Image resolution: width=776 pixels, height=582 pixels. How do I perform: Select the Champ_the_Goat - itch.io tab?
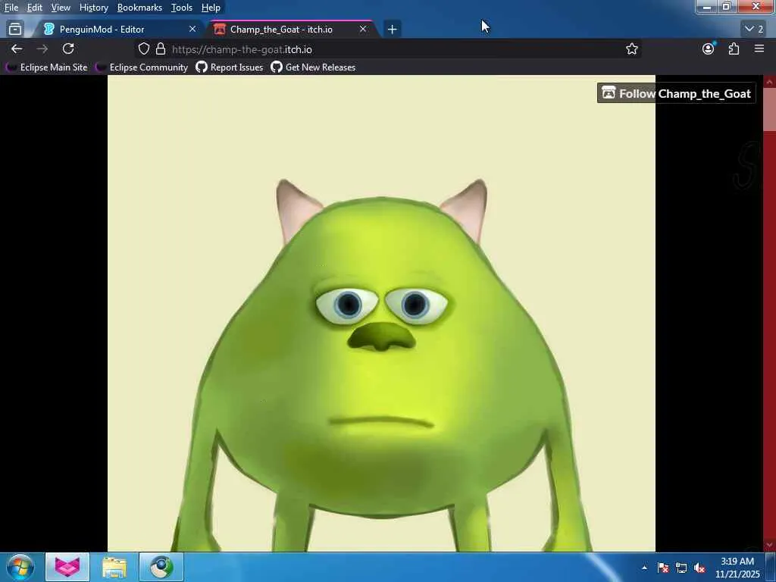click(292, 30)
